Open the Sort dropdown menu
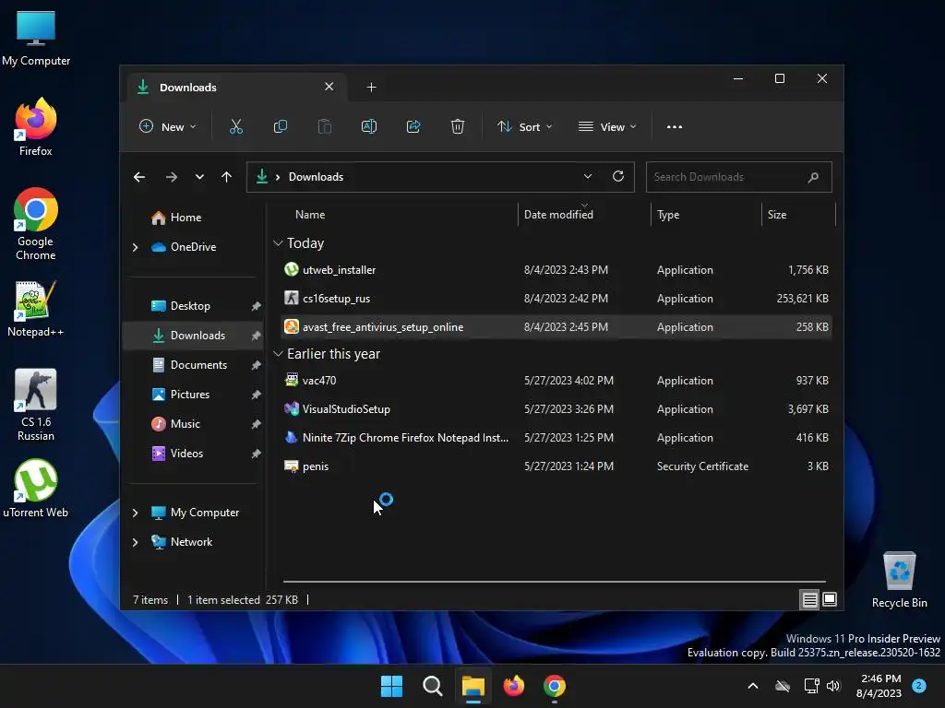Viewport: 945px width, 708px height. tap(524, 127)
